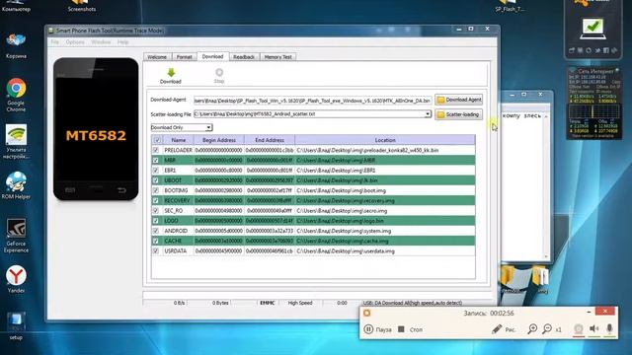Toggle the microphone icon in recorder

click(609, 328)
